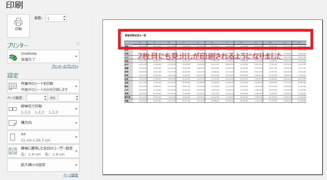This screenshot has width=327, height=180.
Task: Click the A4 paper sheet icon
Action: point(12,137)
